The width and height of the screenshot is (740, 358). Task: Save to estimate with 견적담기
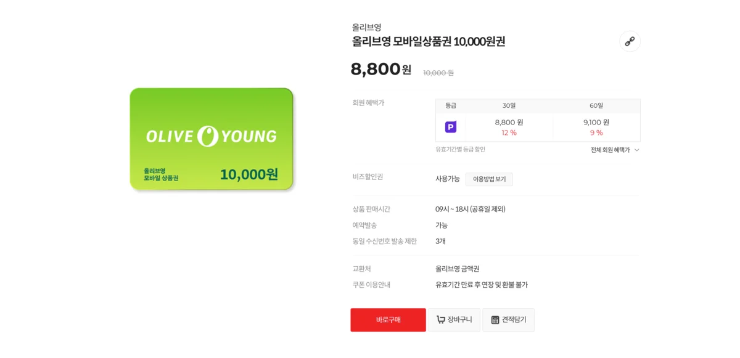click(x=509, y=319)
